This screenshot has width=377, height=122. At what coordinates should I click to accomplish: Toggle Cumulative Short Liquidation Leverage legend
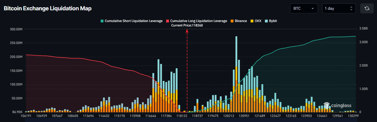pyautogui.click(x=131, y=21)
